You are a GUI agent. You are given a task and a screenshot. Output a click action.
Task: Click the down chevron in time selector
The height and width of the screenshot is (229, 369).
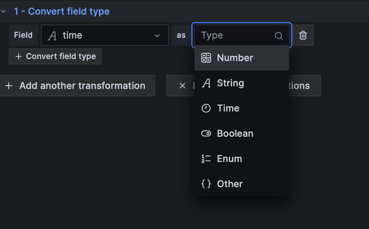(157, 36)
